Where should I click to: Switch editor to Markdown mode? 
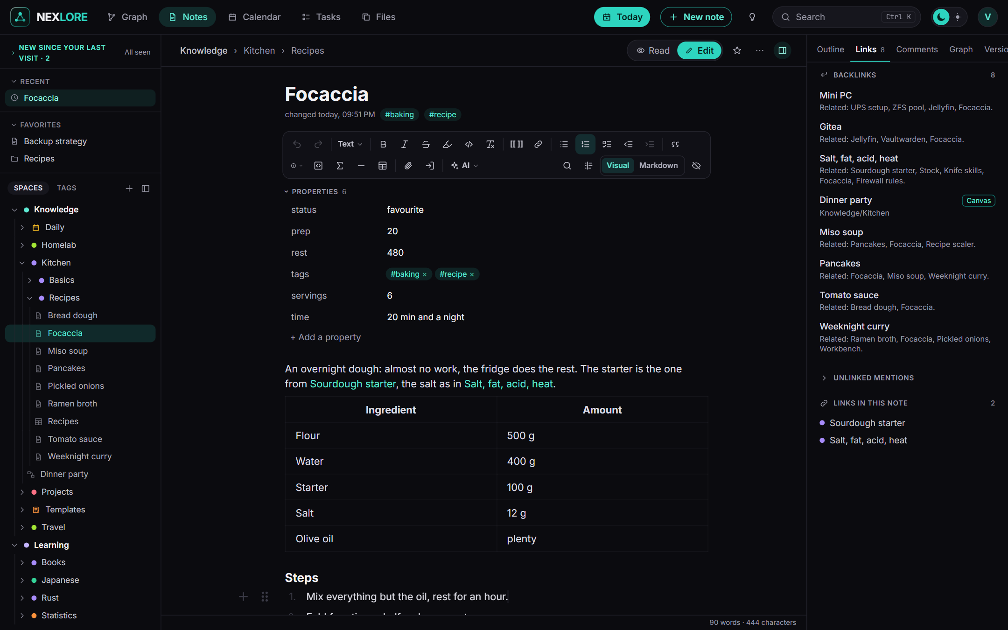(658, 166)
